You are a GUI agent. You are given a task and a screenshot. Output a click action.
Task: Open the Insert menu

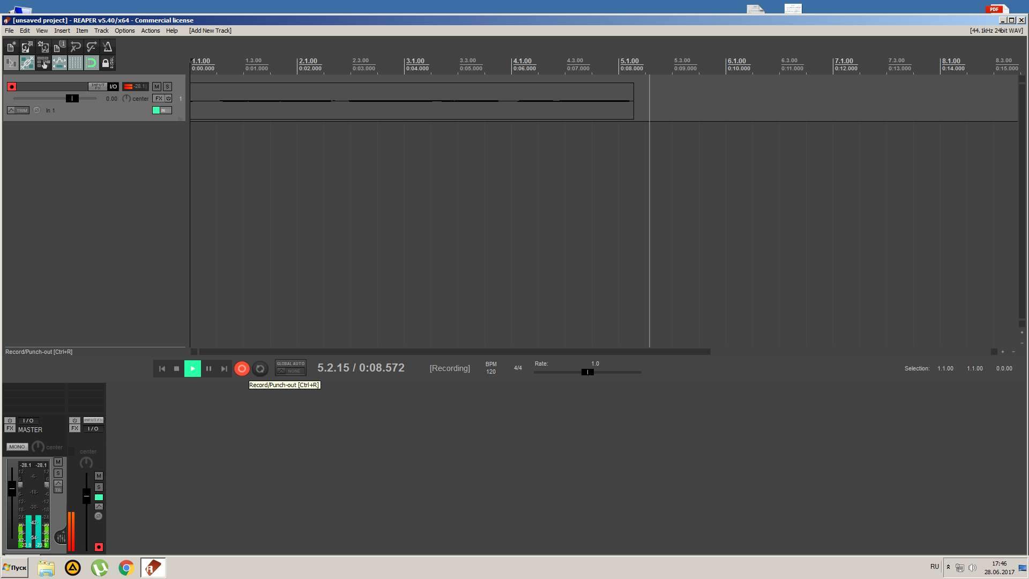62,31
